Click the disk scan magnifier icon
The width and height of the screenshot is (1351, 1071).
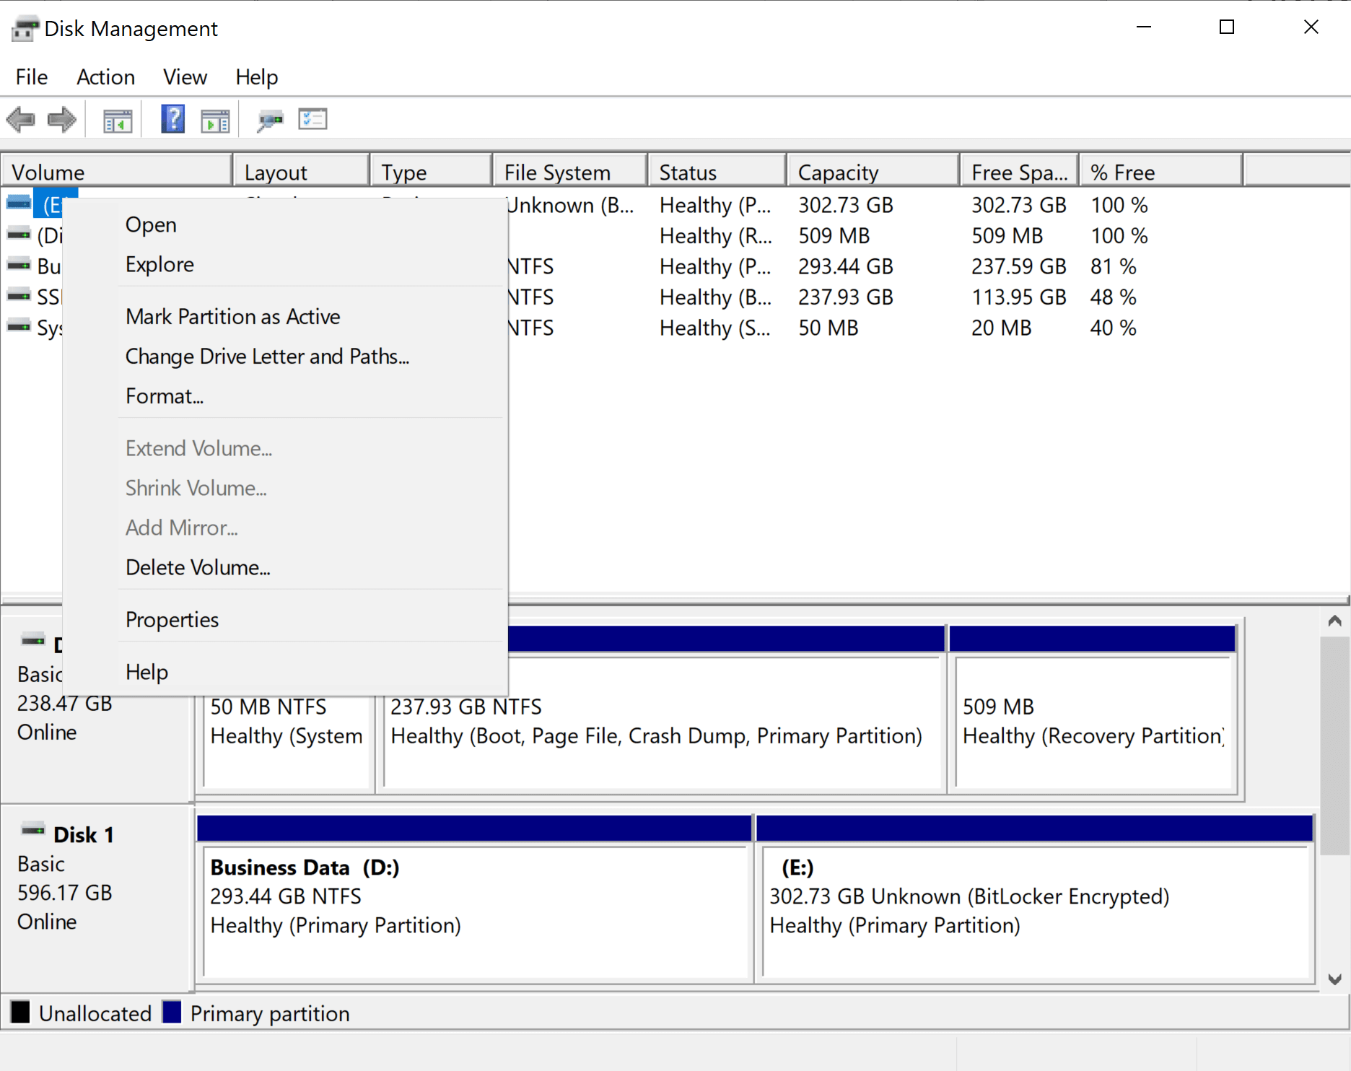pyautogui.click(x=270, y=119)
